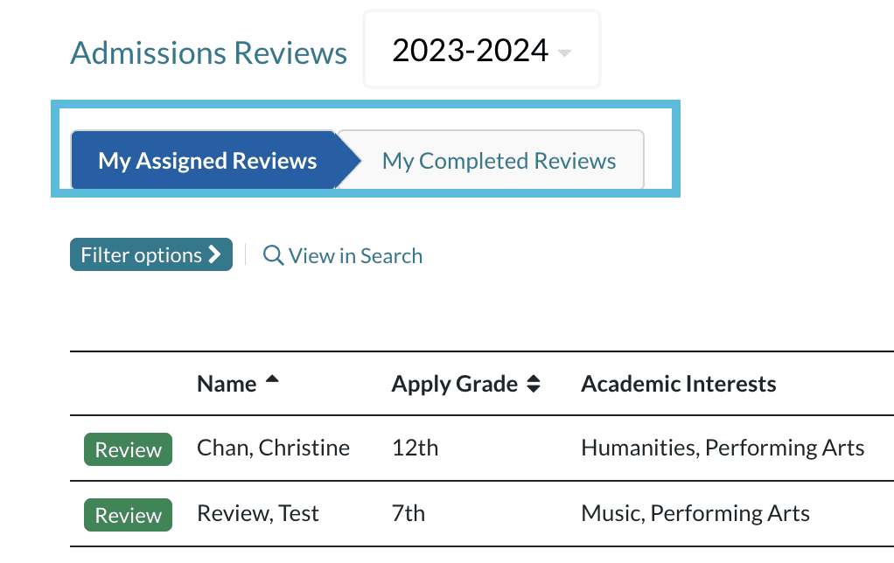Click the Humanities, Performing Arts cell
This screenshot has height=563, width=894.
723,448
